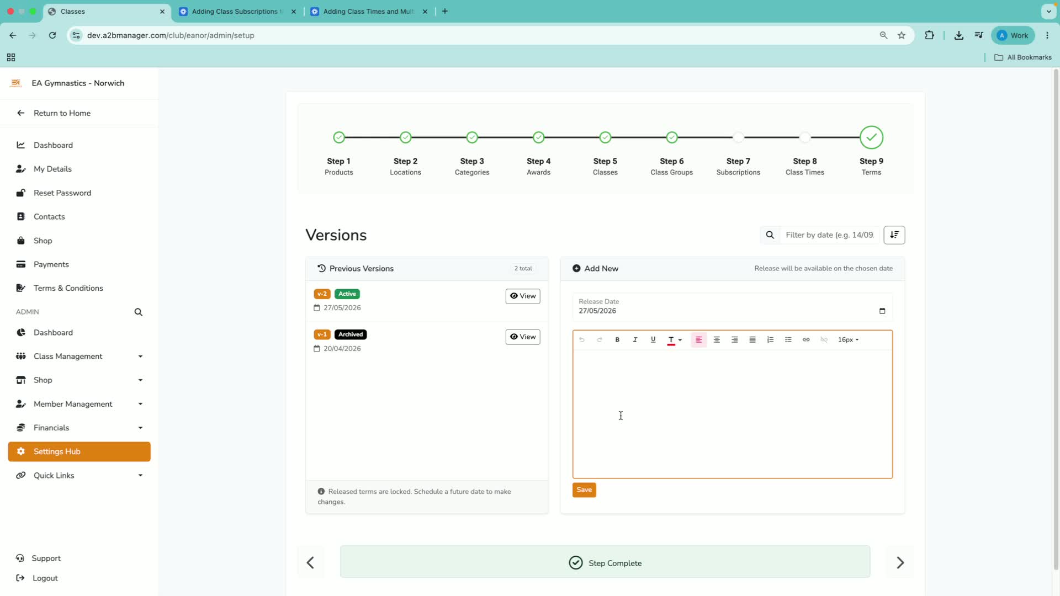Open Reset Password
The image size is (1060, 596).
(x=62, y=193)
